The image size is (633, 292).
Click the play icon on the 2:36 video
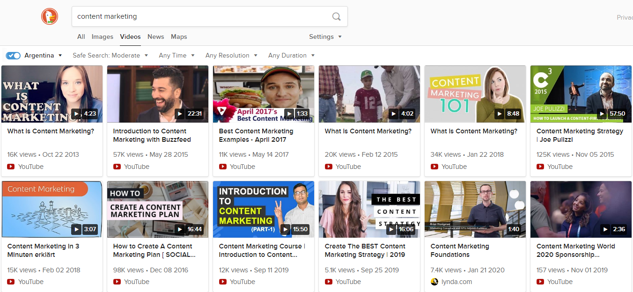605,229
